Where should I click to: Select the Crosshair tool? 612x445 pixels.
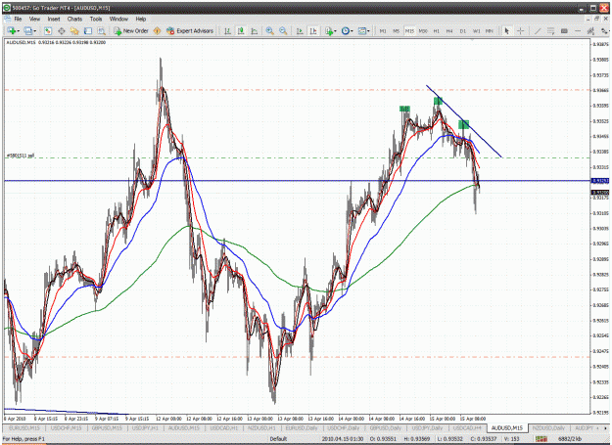pos(520,30)
